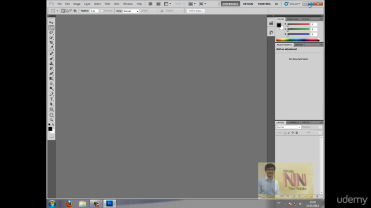Switch to the Channels tab
The width and height of the screenshot is (371, 208).
[x=293, y=122]
